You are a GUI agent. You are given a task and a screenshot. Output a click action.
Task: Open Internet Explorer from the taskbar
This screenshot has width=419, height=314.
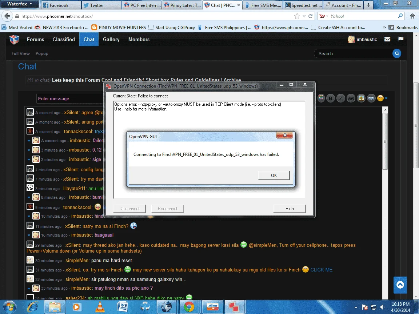[x=32, y=307]
